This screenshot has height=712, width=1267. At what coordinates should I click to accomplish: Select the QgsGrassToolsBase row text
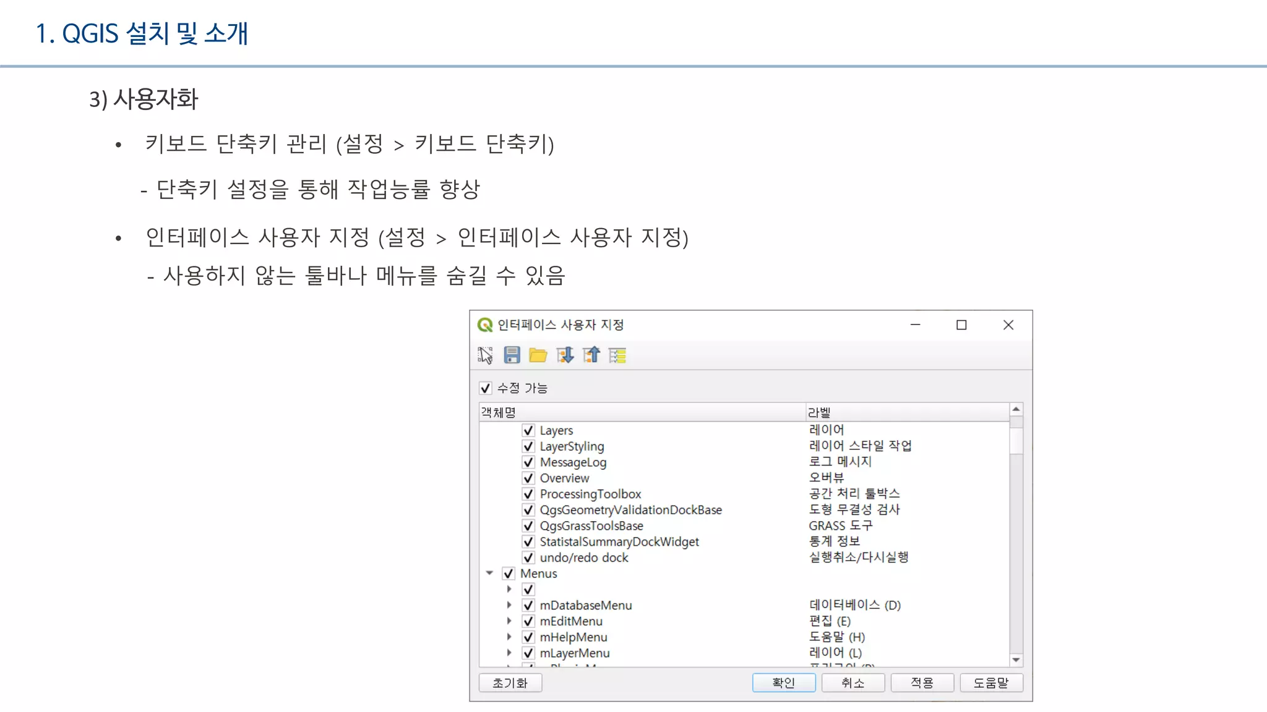591,526
